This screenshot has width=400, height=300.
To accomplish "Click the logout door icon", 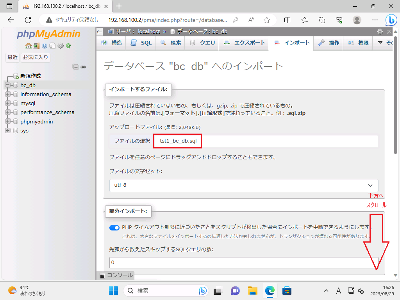I will pyautogui.click(x=36, y=46).
